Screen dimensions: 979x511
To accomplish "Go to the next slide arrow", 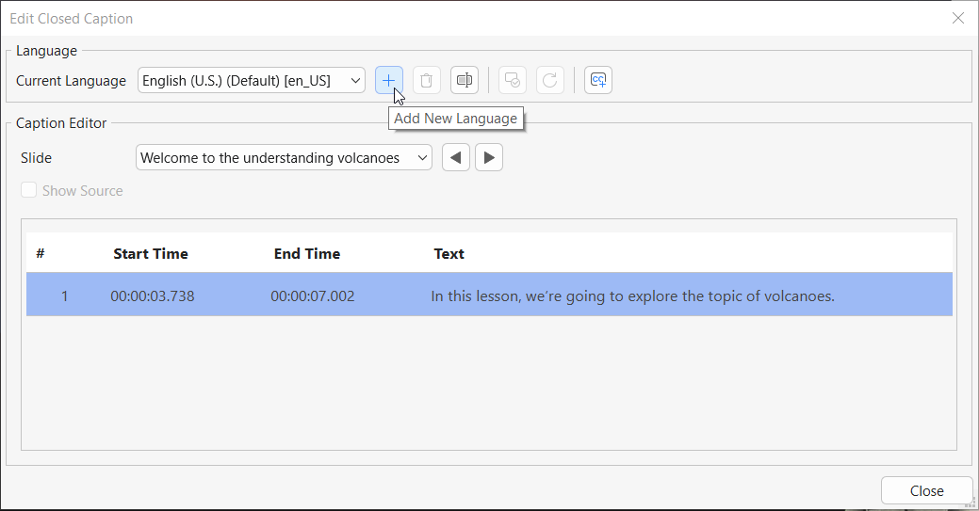I will (x=489, y=158).
